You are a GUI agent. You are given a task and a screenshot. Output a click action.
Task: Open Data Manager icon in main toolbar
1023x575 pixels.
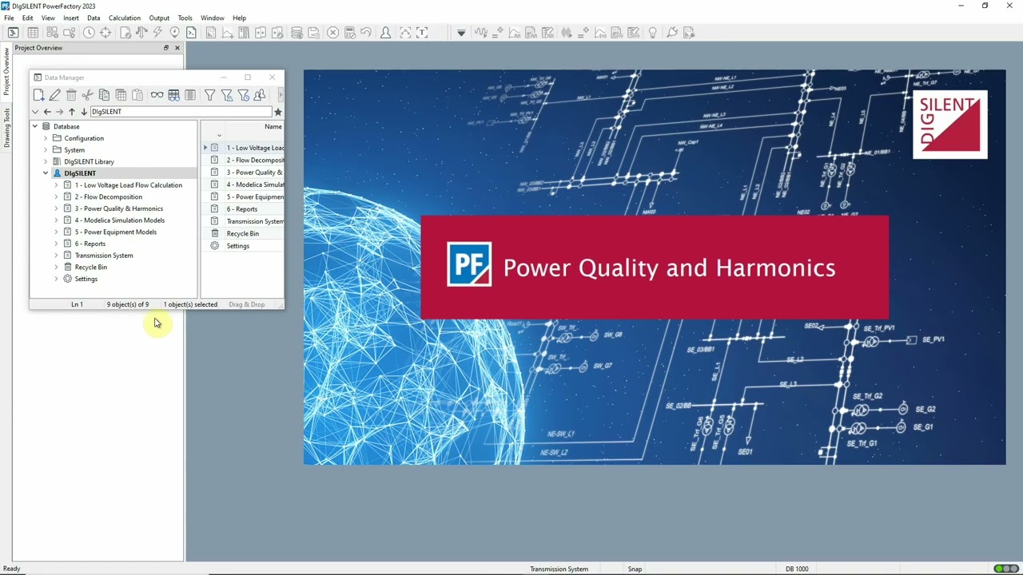[x=14, y=33]
